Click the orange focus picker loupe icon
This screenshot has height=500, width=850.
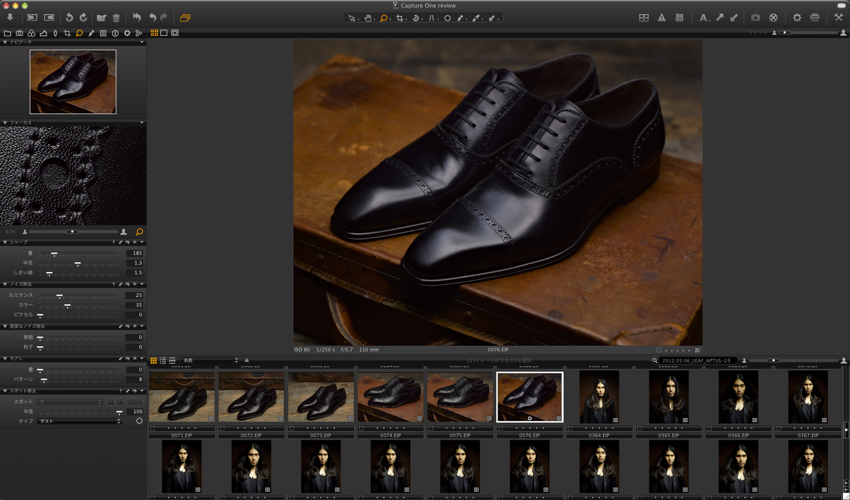139,232
